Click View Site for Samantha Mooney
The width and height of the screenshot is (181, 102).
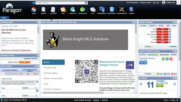[143, 63]
